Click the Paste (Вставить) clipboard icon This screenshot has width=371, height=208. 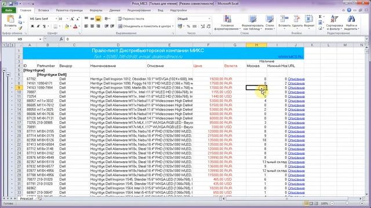[10, 19]
